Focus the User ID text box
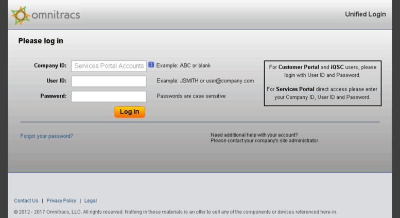 coord(109,81)
